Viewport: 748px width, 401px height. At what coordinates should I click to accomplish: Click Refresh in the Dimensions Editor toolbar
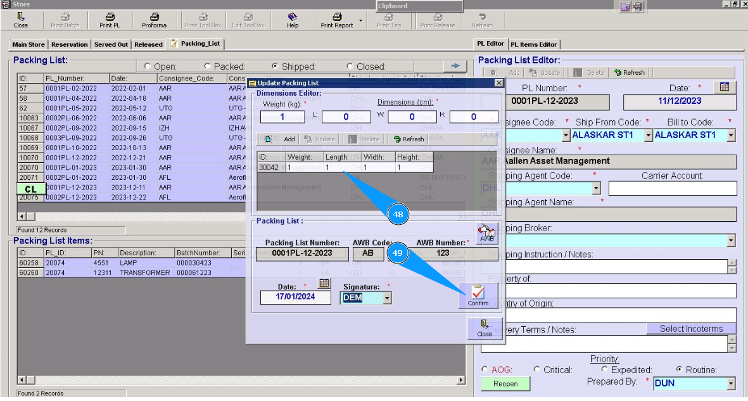(x=409, y=139)
